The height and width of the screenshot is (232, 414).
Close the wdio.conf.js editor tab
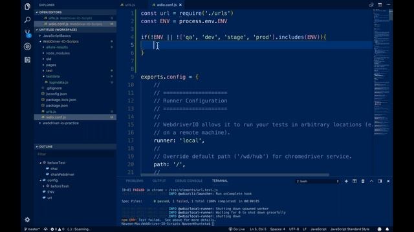(x=180, y=5)
